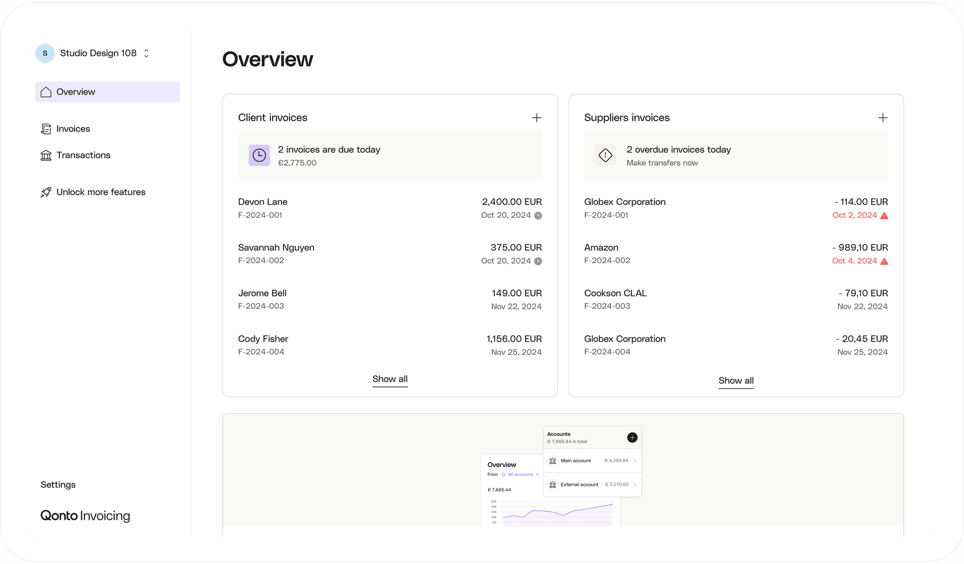Click the purple clock icon for due invoices
Image resolution: width=964 pixels, height=564 pixels.
point(259,156)
